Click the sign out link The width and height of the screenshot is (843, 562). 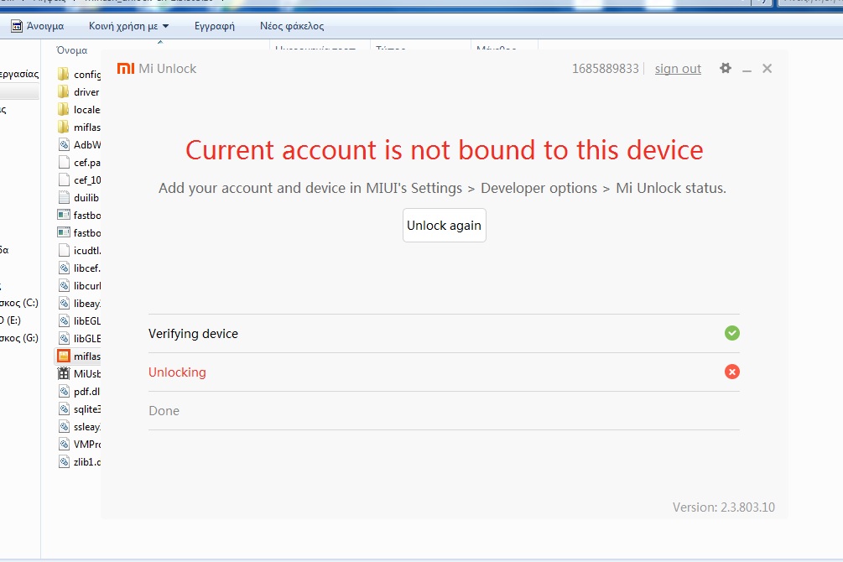[678, 69]
